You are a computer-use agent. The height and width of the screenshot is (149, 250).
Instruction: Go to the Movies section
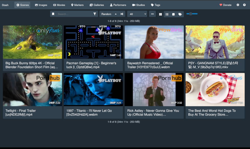click(59, 5)
